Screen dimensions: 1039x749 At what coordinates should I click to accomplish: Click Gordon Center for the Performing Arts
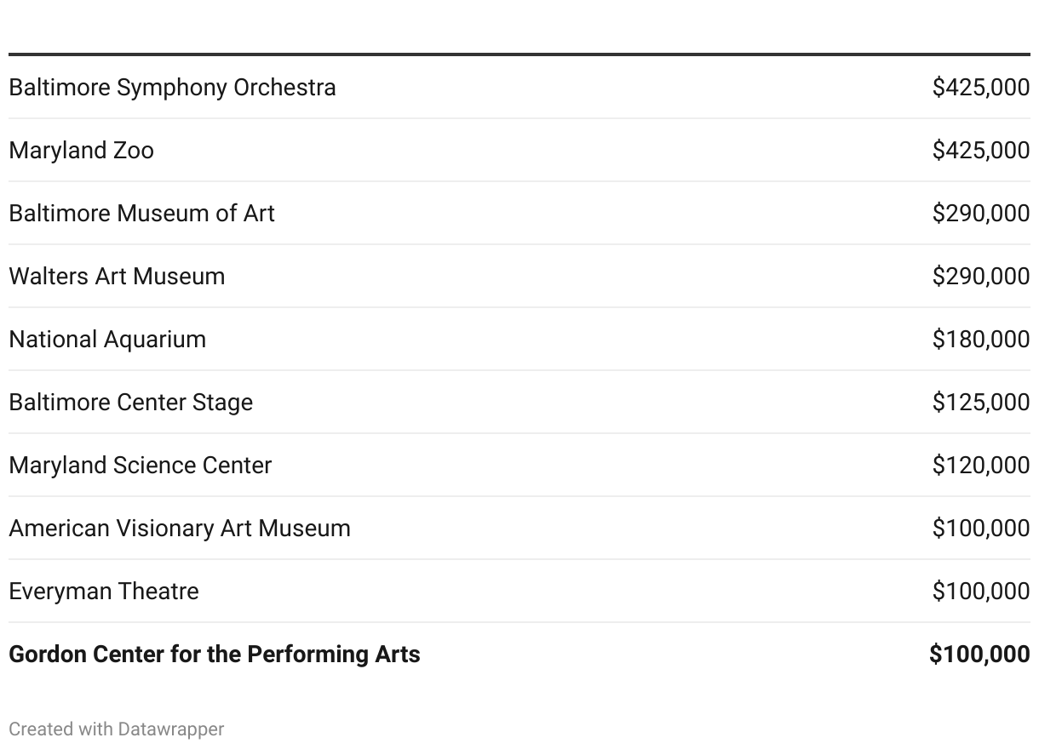(215, 655)
